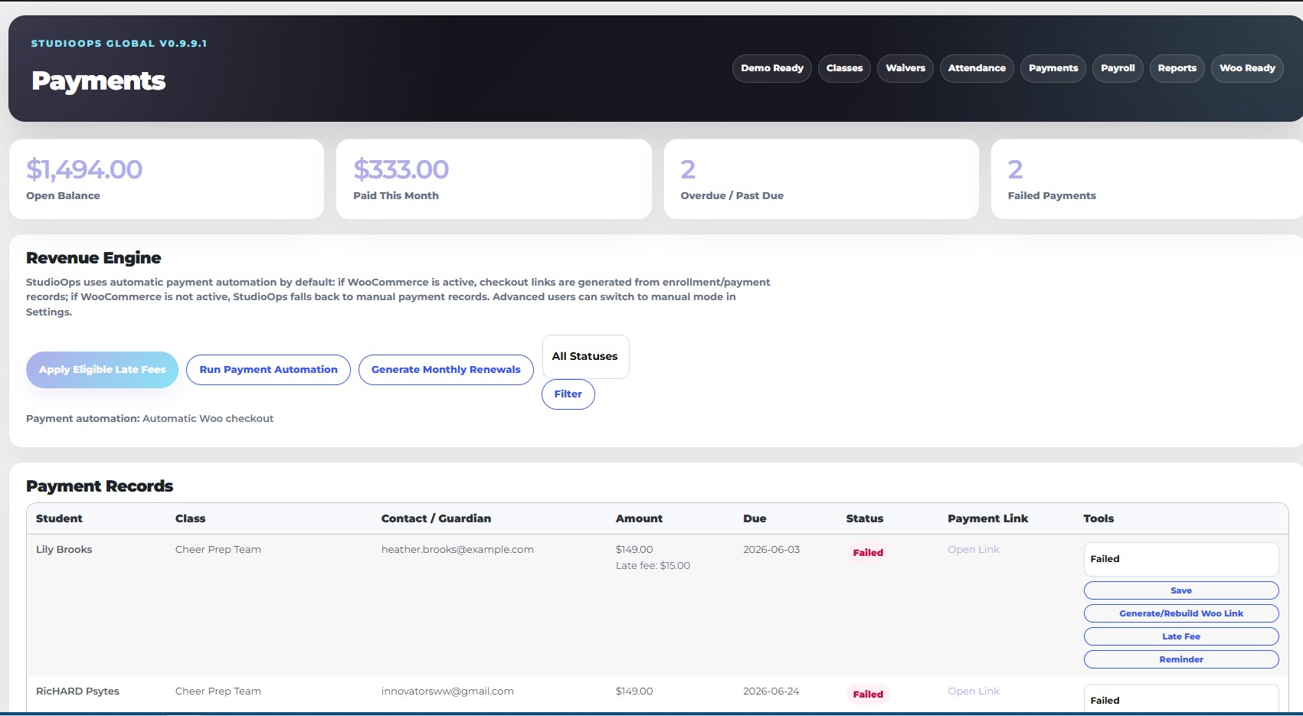Click Apply Eligible Late Fees button
The image size is (1303, 716).
(x=102, y=370)
